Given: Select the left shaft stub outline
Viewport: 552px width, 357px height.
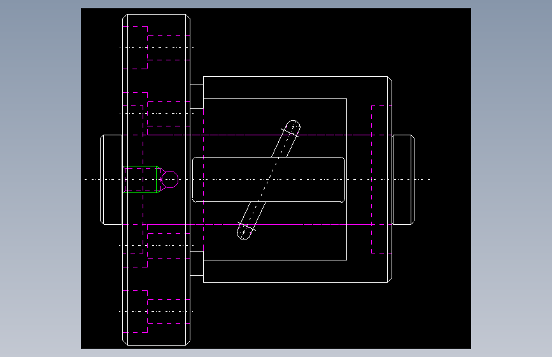Looking at the screenshot, I should click(111, 180).
